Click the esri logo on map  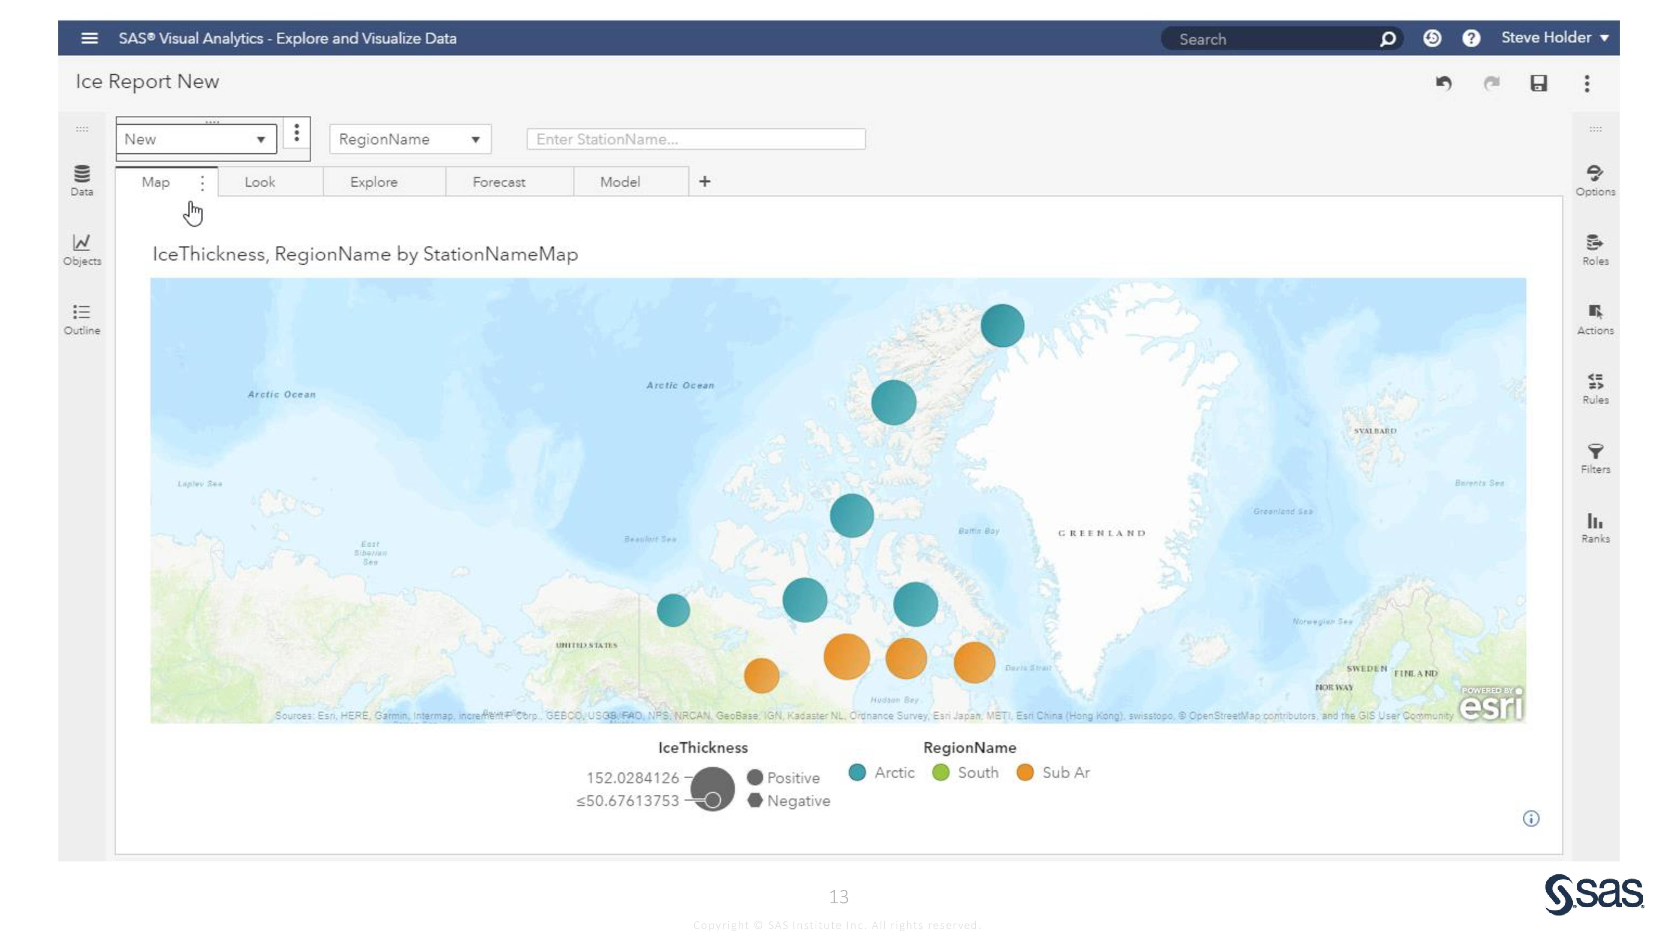tap(1491, 704)
